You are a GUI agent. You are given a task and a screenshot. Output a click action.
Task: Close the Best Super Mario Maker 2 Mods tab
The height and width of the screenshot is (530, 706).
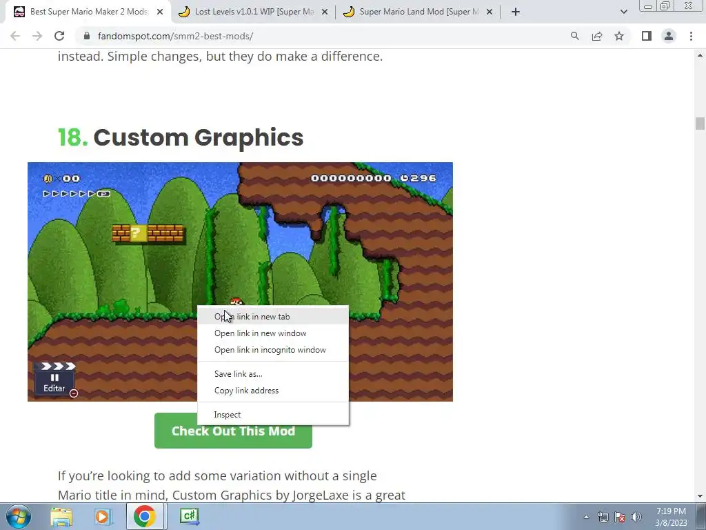click(x=160, y=12)
